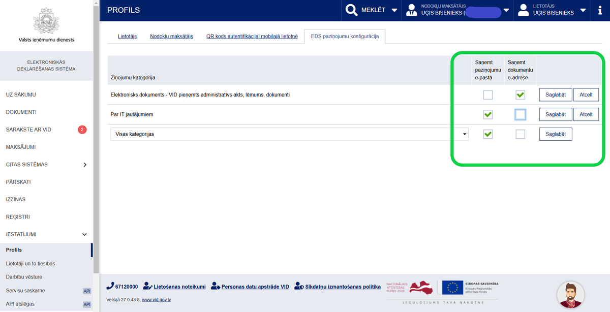
Task: Click the Nacionālais attīstības plāns logo
Action: (409, 288)
